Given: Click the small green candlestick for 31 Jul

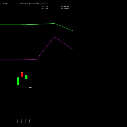Looking at the screenshot, I should point(26,77).
